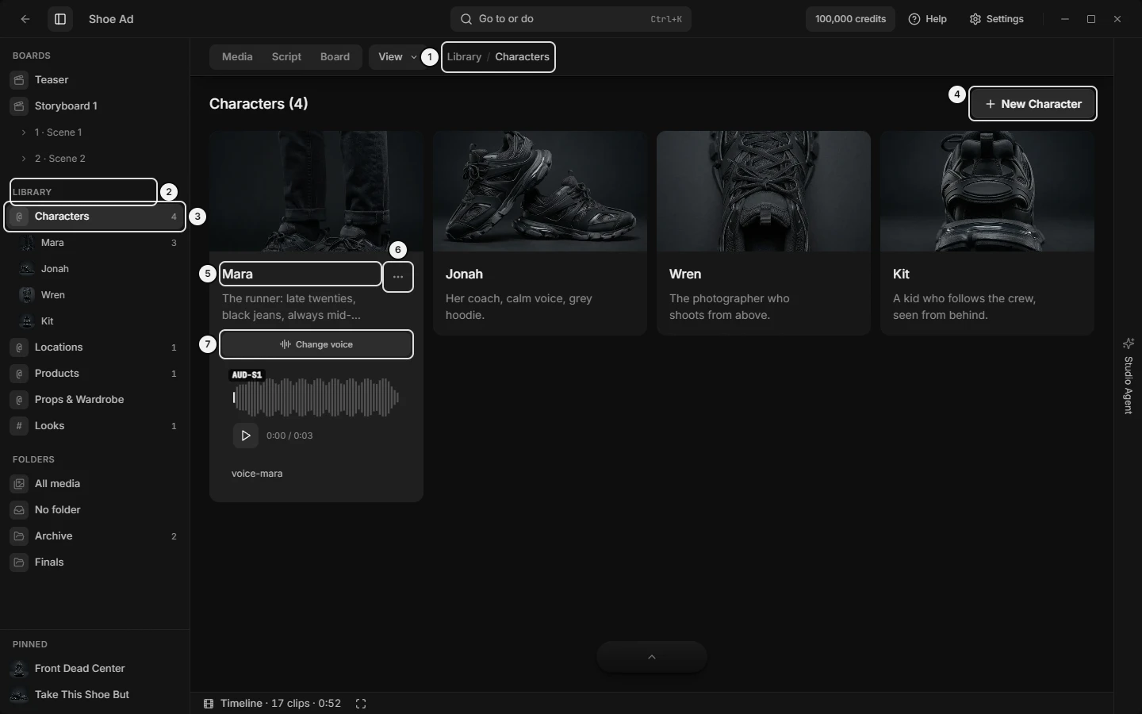Open Help
The image size is (1142, 714).
[928, 19]
